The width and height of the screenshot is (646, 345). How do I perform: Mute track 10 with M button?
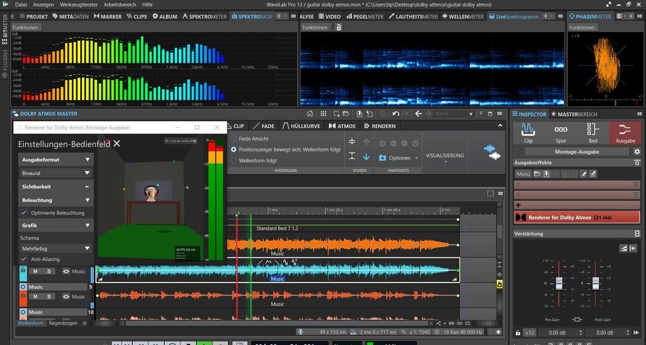tap(36, 297)
